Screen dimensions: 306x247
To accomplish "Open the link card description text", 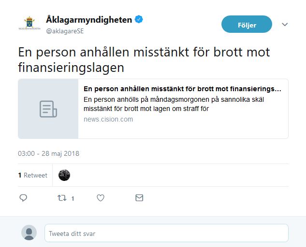I will 174,104.
